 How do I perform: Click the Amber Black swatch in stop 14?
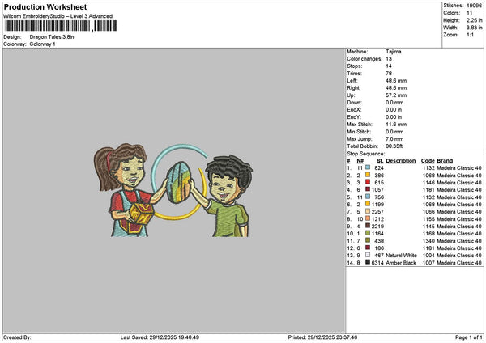[368, 262]
